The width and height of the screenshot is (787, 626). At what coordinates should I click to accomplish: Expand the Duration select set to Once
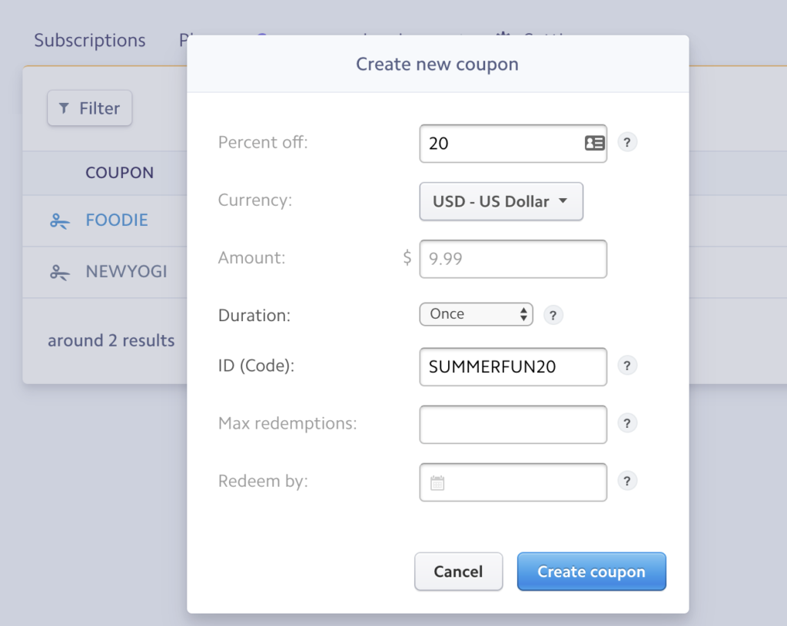click(x=476, y=314)
